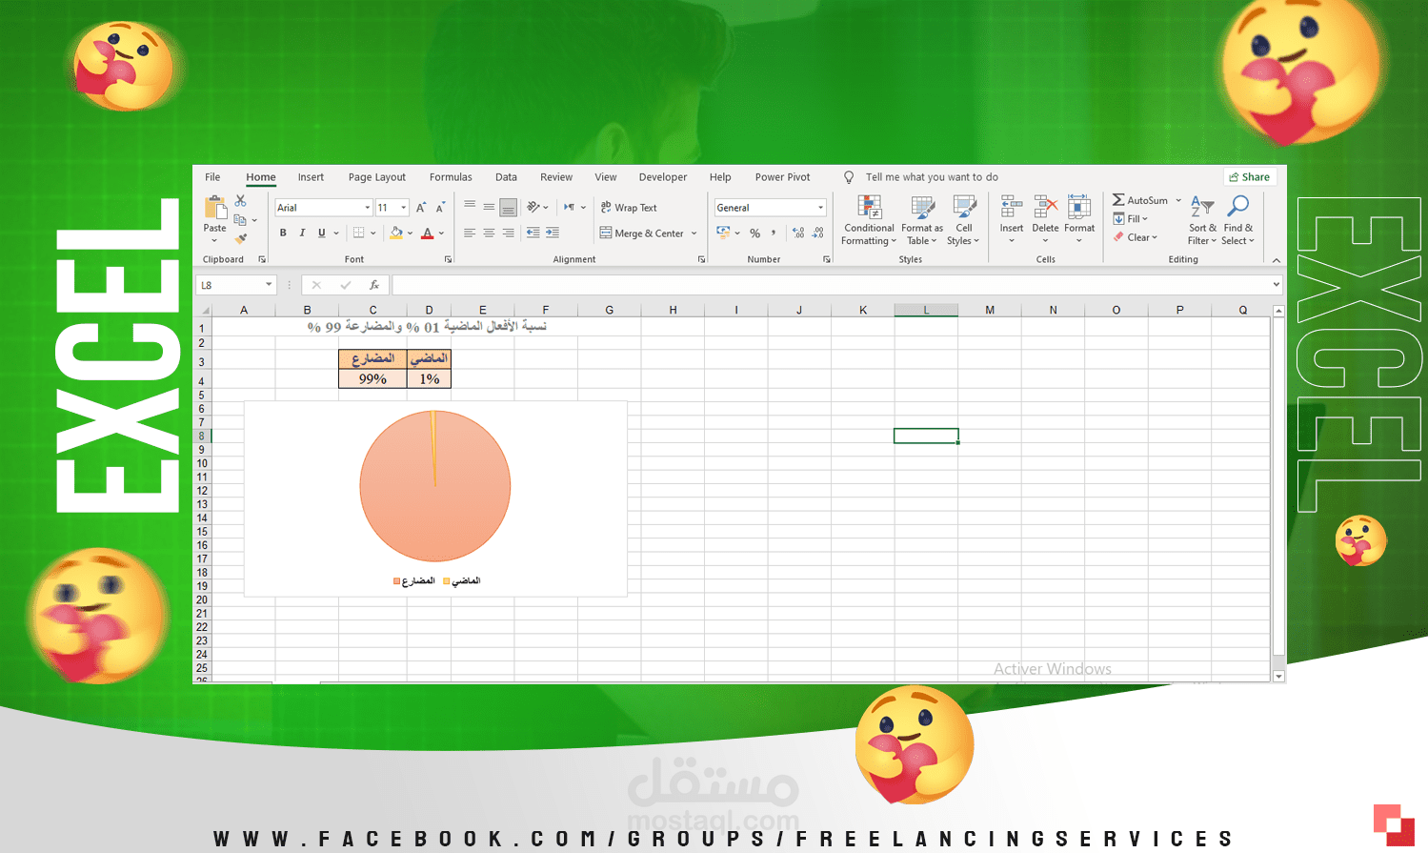The height and width of the screenshot is (853, 1428).
Task: Toggle align left
Action: (x=470, y=233)
